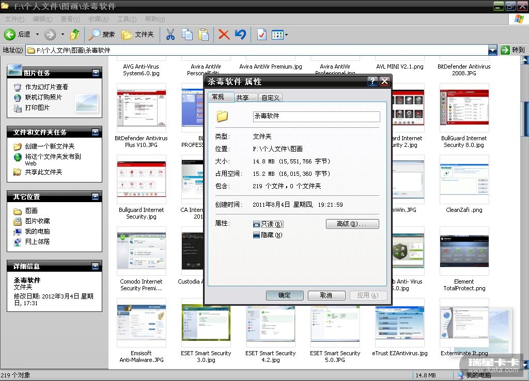Select CleanZafi .png thumbnail
529x381 pixels.
(x=464, y=179)
